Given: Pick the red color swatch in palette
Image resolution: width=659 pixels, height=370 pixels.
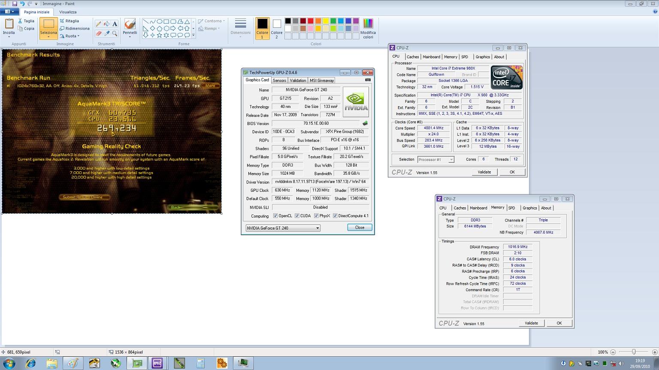Looking at the screenshot, I should pyautogui.click(x=311, y=21).
